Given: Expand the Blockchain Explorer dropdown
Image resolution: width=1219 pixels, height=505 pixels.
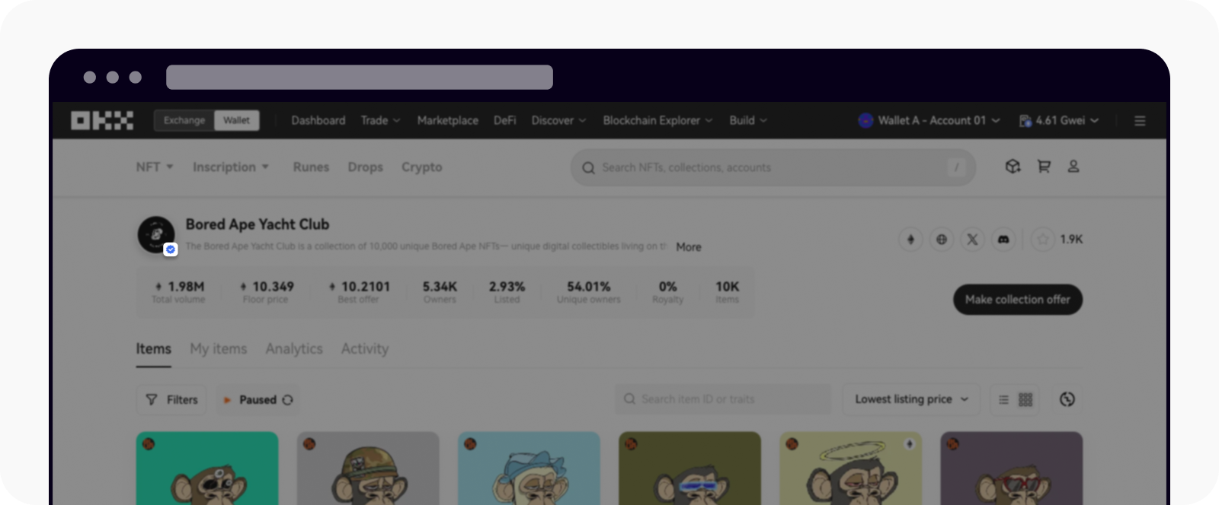Looking at the screenshot, I should point(657,120).
